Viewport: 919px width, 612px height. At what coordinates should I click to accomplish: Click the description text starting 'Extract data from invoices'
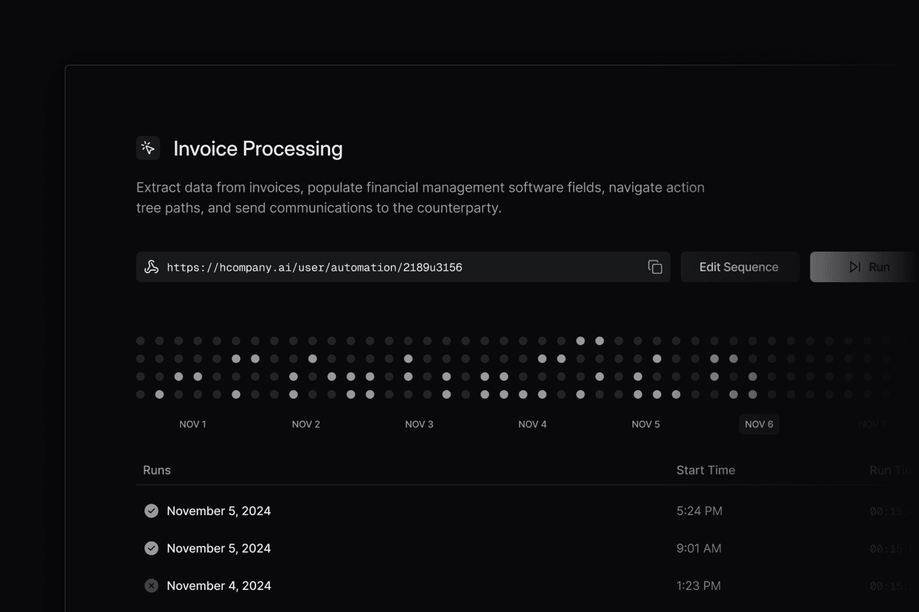click(x=420, y=197)
